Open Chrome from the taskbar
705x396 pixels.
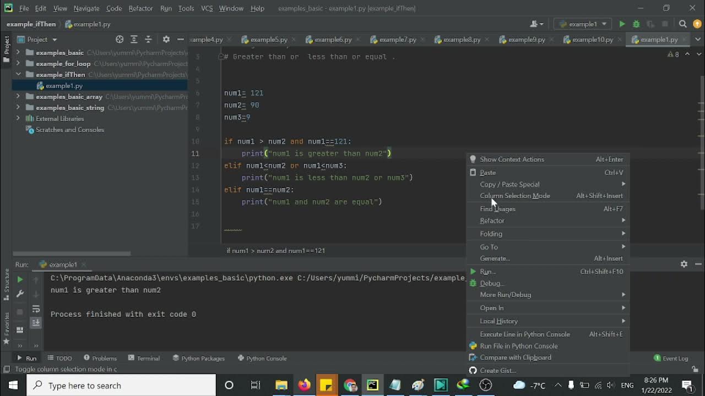tap(350, 385)
